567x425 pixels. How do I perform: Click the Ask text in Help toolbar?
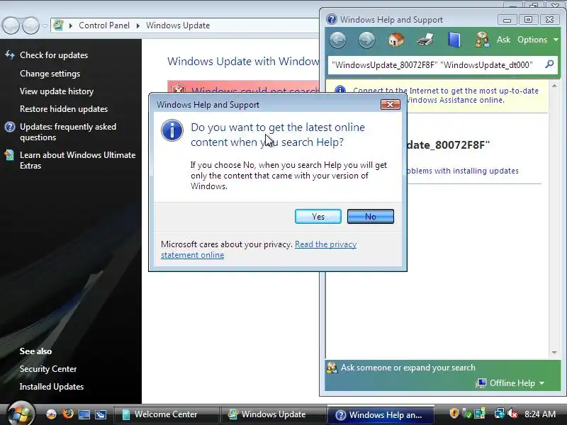[x=503, y=40]
